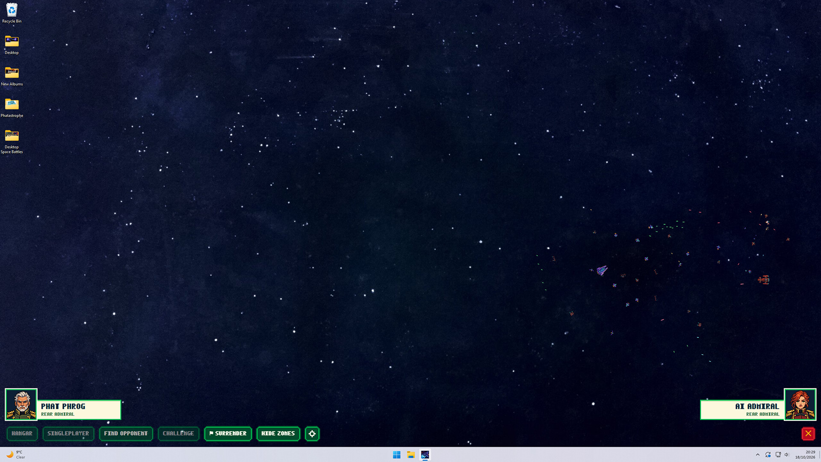Screen dimensions: 821x462
Task: Select the Phatastrophe folder icon
Action: (x=12, y=108)
